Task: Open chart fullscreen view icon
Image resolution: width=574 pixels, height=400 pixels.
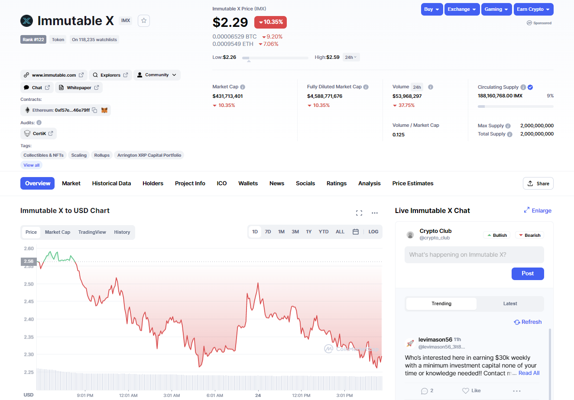Action: pos(359,213)
